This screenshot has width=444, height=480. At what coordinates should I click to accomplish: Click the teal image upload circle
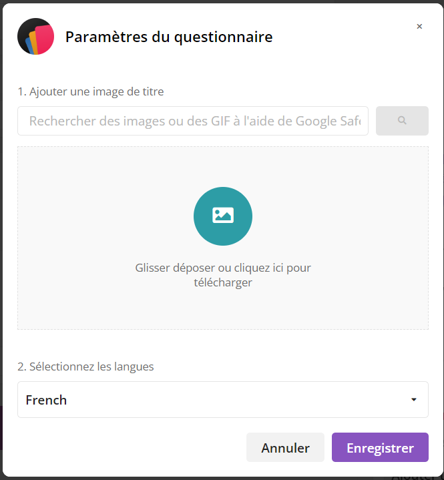click(223, 216)
